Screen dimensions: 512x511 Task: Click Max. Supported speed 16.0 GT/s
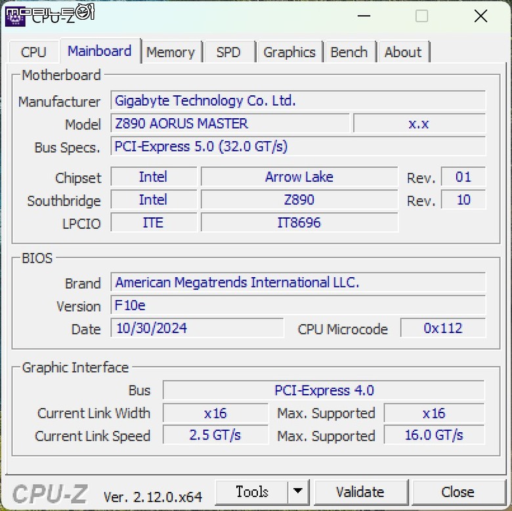click(x=434, y=435)
